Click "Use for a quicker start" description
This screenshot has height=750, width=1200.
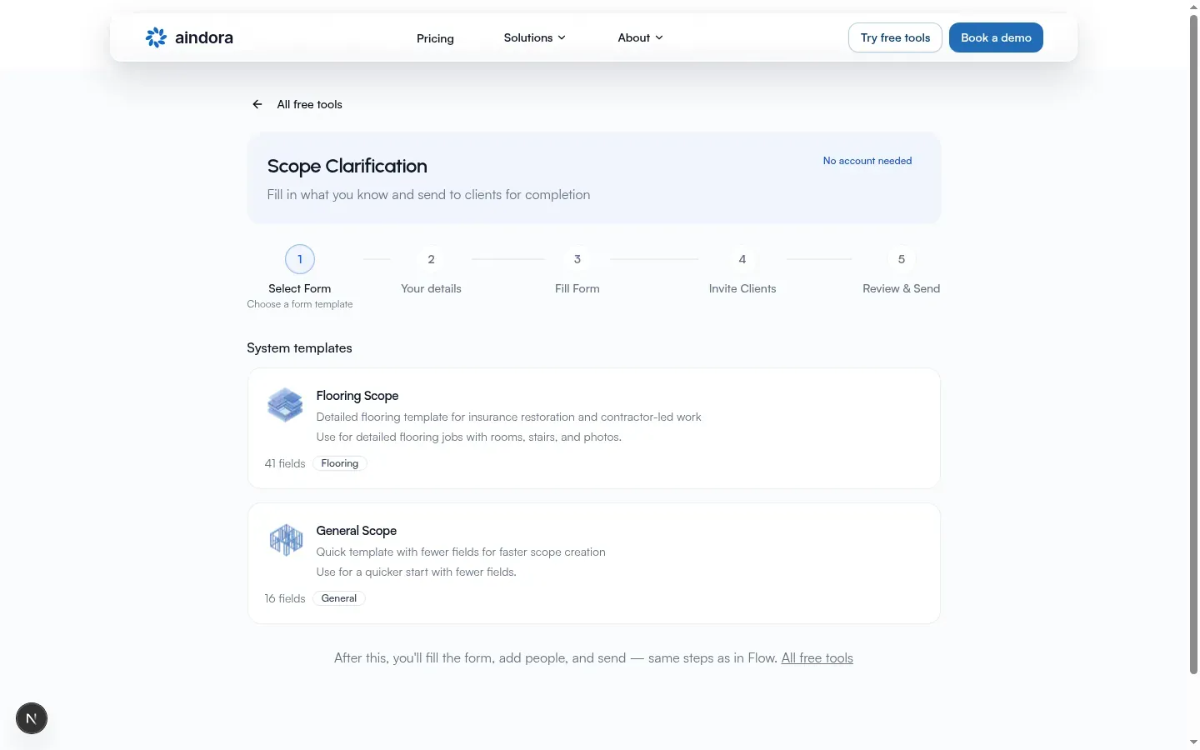(416, 572)
